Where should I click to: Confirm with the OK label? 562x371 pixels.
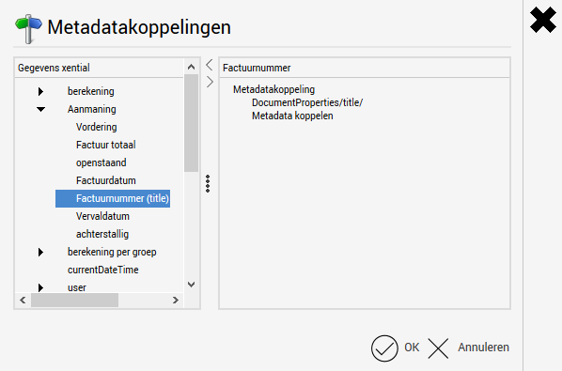412,348
